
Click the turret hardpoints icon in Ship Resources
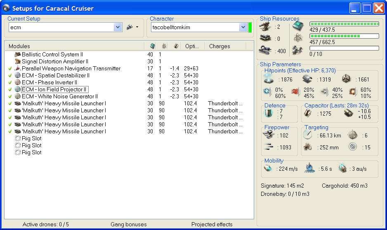(265, 27)
